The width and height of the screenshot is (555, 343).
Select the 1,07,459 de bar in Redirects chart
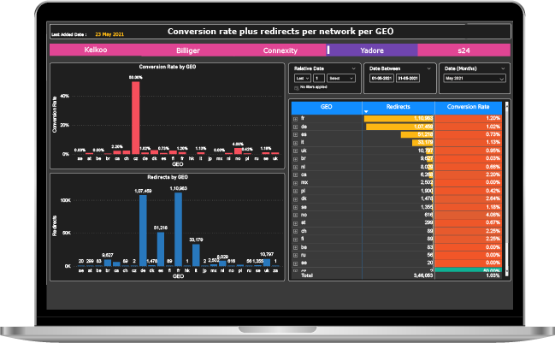point(143,230)
